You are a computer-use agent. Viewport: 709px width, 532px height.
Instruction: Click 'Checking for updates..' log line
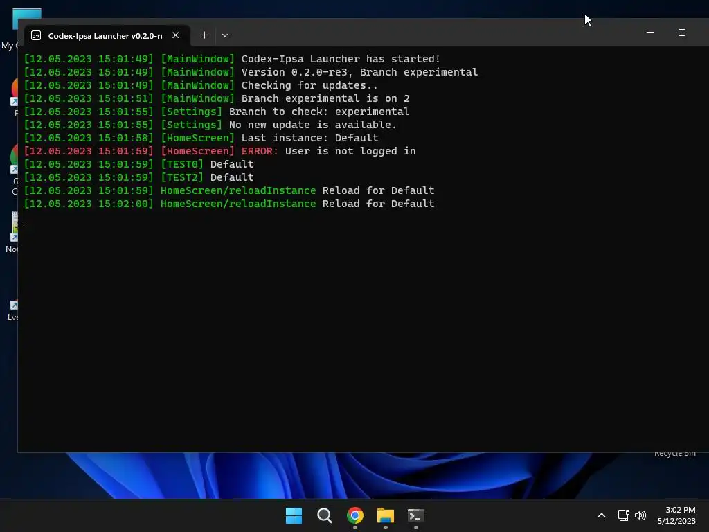pyautogui.click(x=201, y=85)
